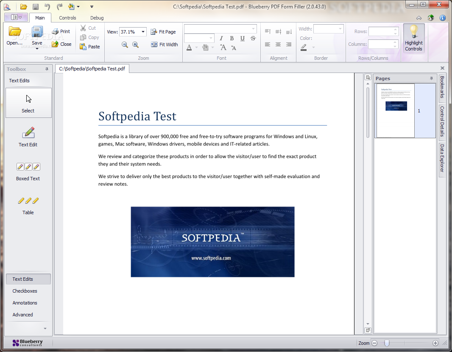452x352 pixels.
Task: Switch to the Main ribbon tab
Action: tap(40, 18)
